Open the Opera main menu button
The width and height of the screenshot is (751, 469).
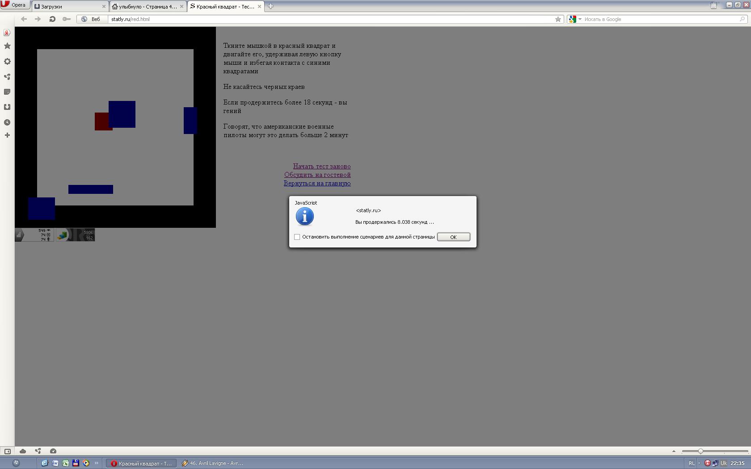coord(15,5)
